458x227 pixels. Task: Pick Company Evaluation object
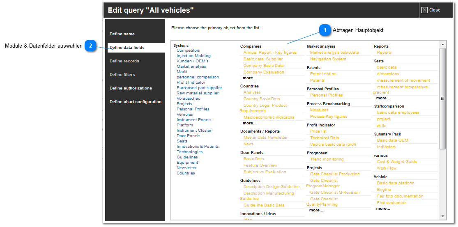(264, 72)
